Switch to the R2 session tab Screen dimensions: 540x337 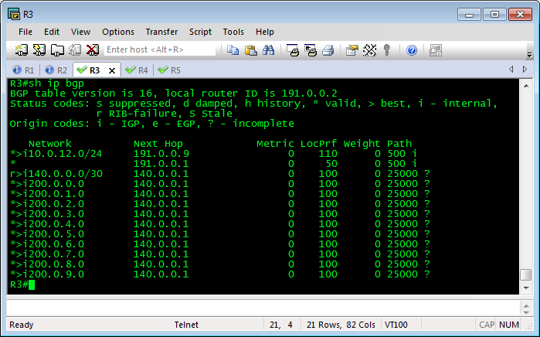(x=56, y=70)
